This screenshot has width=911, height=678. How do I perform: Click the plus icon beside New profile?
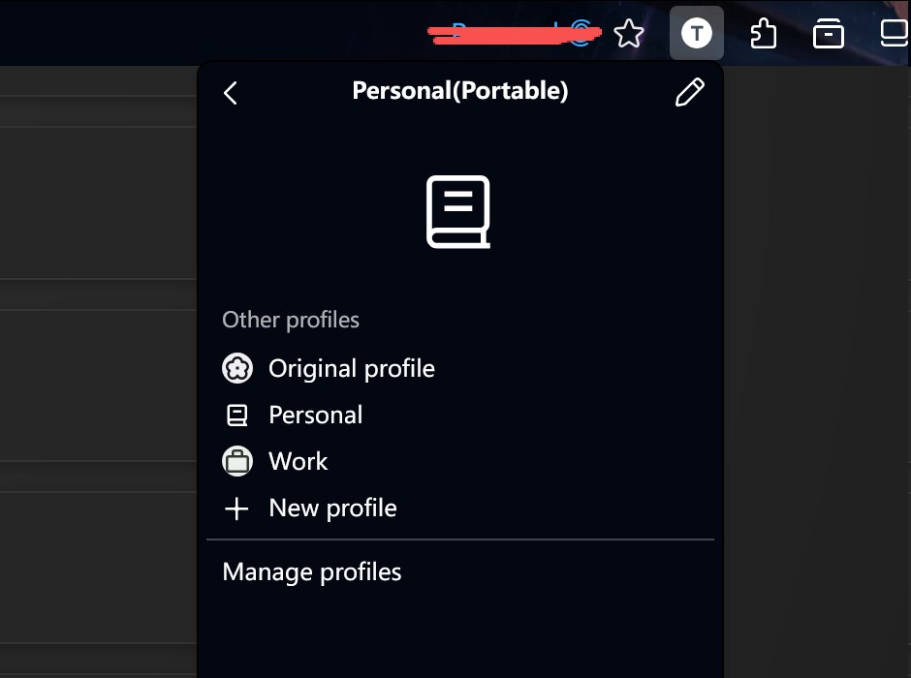pyautogui.click(x=237, y=508)
